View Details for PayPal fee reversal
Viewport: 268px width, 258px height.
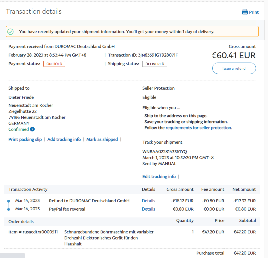pos(149,209)
